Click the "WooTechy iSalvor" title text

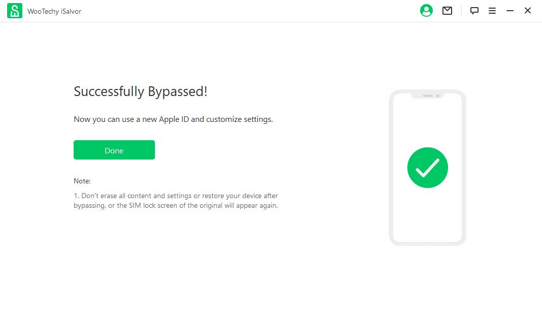tap(54, 11)
